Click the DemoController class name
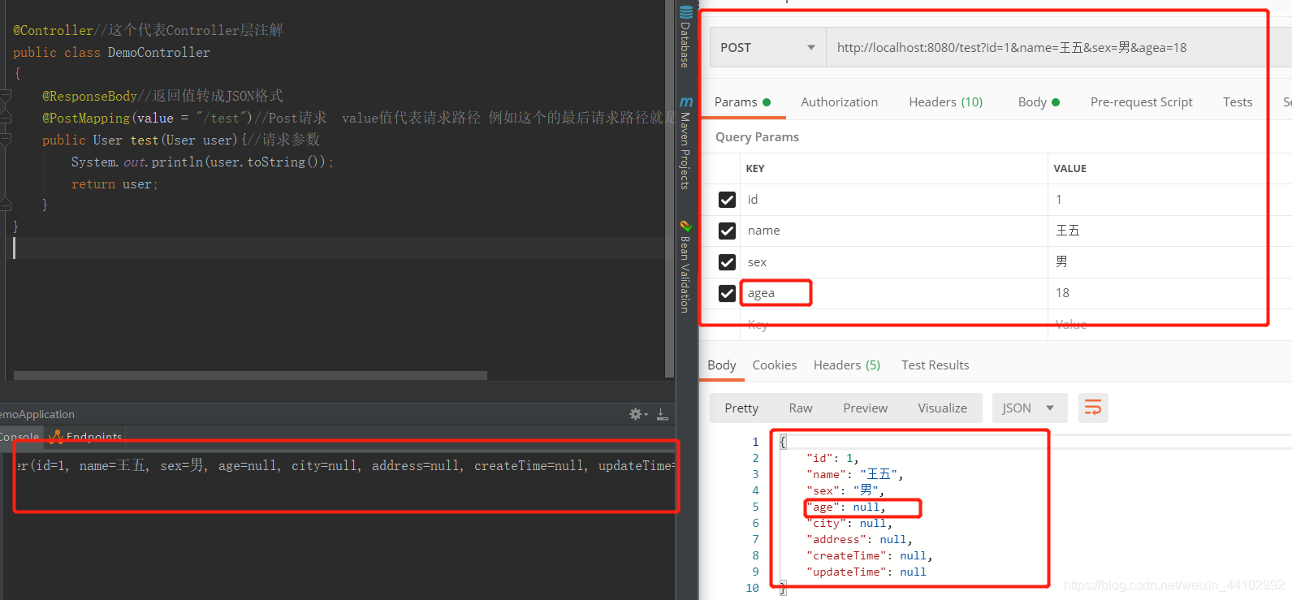The height and width of the screenshot is (600, 1292). point(158,52)
